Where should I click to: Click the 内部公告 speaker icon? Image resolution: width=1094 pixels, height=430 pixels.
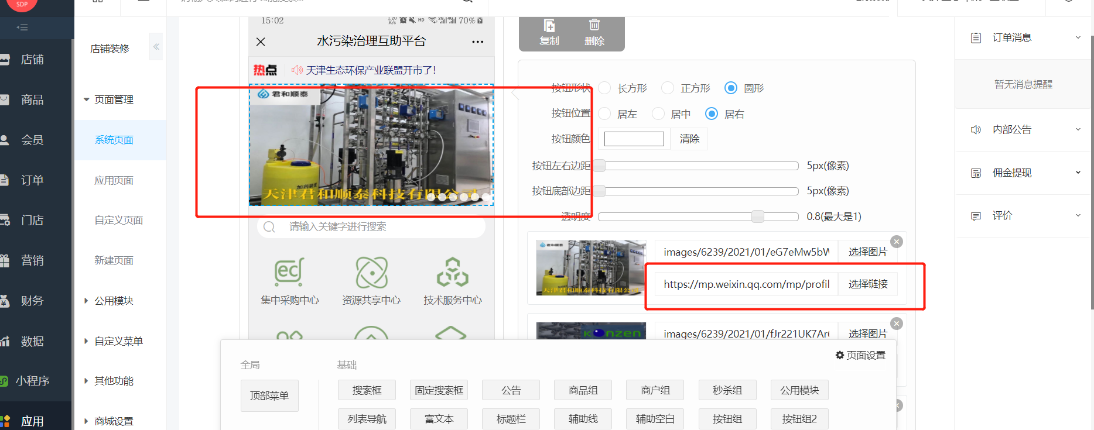tap(976, 130)
